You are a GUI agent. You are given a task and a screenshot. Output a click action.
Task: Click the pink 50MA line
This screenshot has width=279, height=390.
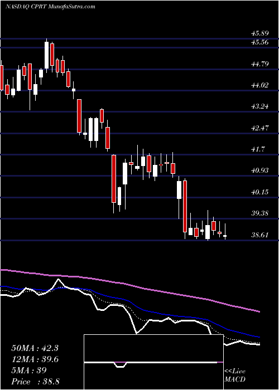point(129,284)
